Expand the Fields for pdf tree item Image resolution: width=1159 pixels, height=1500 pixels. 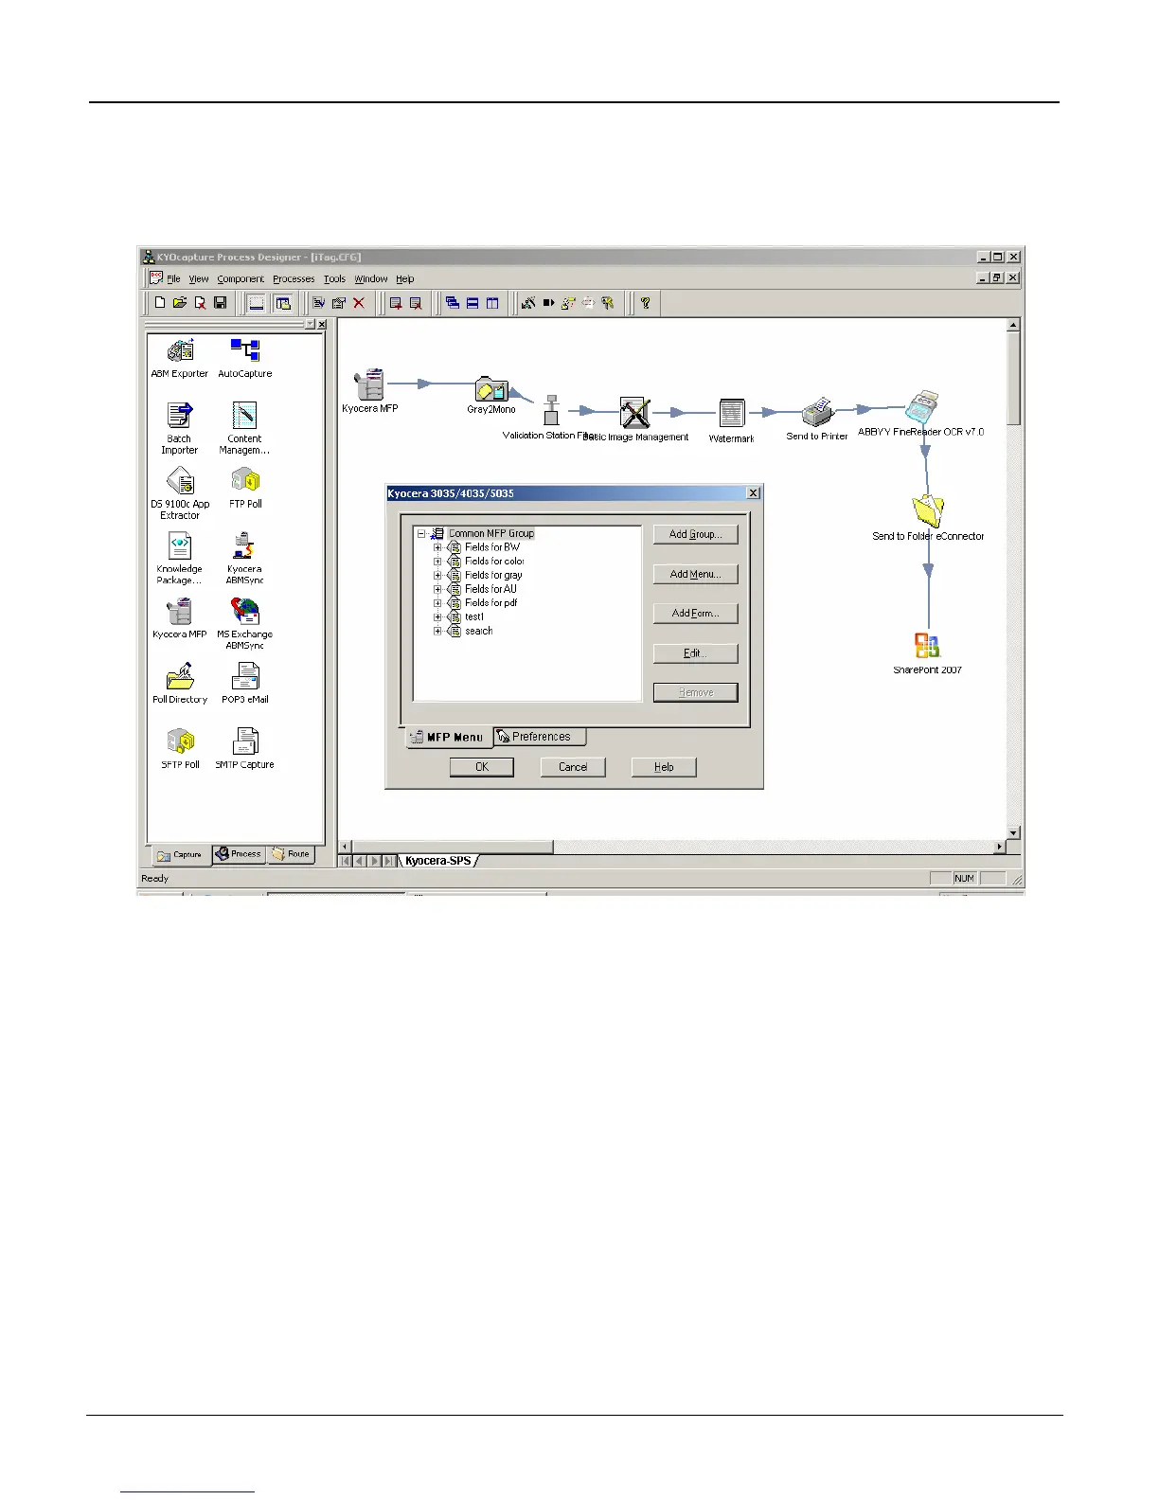pos(437,603)
